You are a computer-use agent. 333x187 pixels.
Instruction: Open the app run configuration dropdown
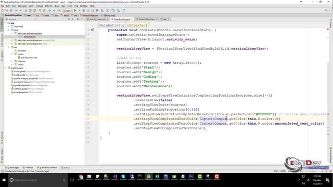click(68, 10)
